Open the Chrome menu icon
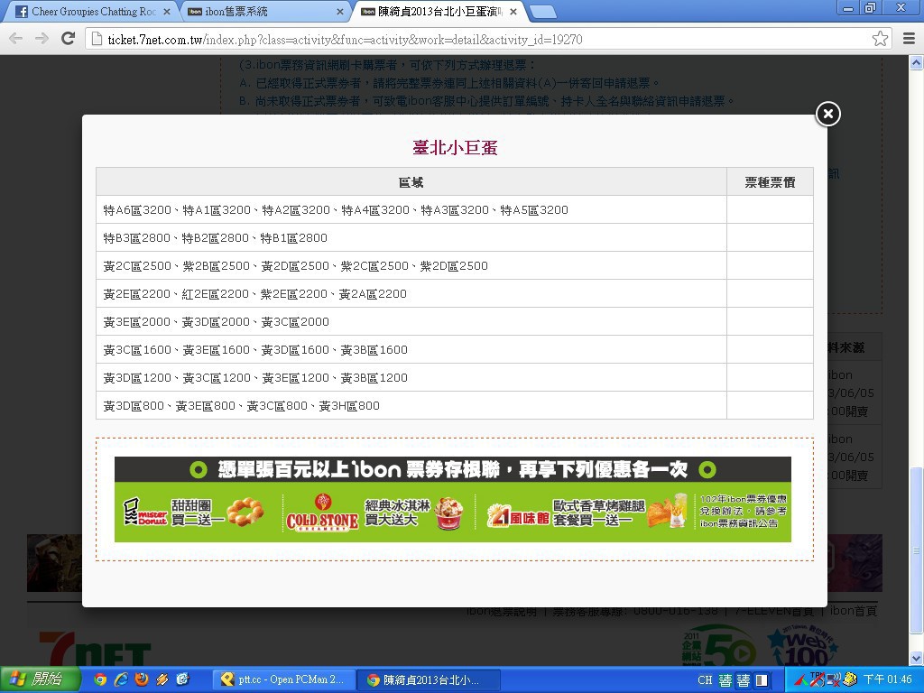This screenshot has width=924, height=693. coord(908,39)
